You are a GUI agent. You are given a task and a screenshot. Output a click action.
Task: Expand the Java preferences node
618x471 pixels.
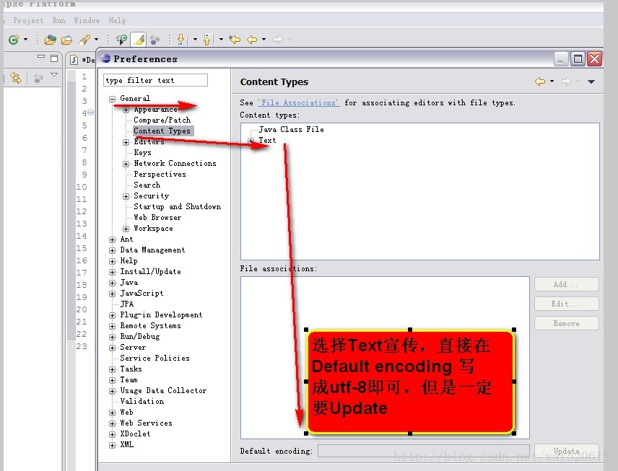point(113,283)
